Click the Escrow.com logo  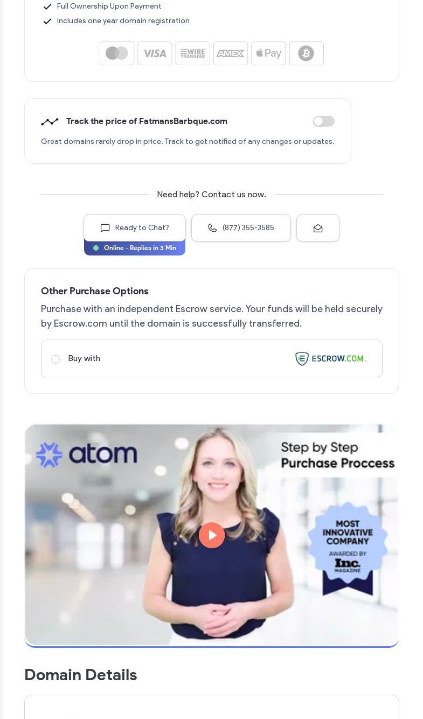(x=331, y=358)
